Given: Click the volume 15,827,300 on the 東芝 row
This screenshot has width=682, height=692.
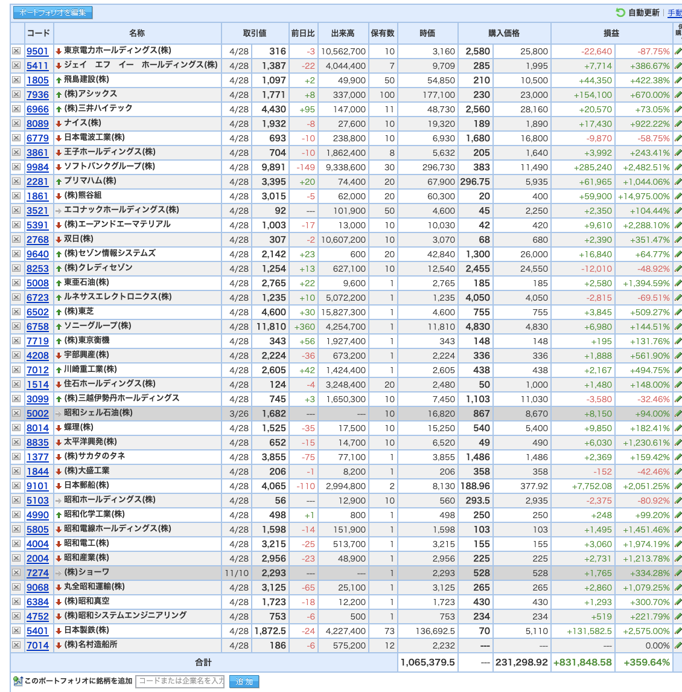Looking at the screenshot, I should point(343,312).
